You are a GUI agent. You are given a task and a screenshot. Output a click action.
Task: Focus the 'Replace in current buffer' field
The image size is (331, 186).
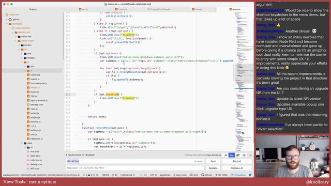point(135,168)
